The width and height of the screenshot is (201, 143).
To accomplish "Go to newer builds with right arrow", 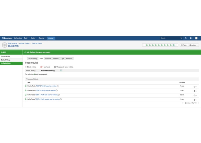I will [176, 45].
